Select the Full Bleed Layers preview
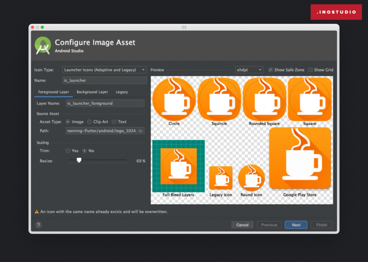 point(178,166)
